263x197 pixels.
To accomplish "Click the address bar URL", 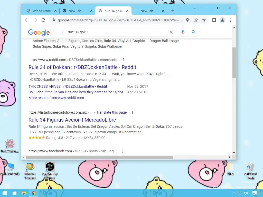I will click(x=120, y=20).
